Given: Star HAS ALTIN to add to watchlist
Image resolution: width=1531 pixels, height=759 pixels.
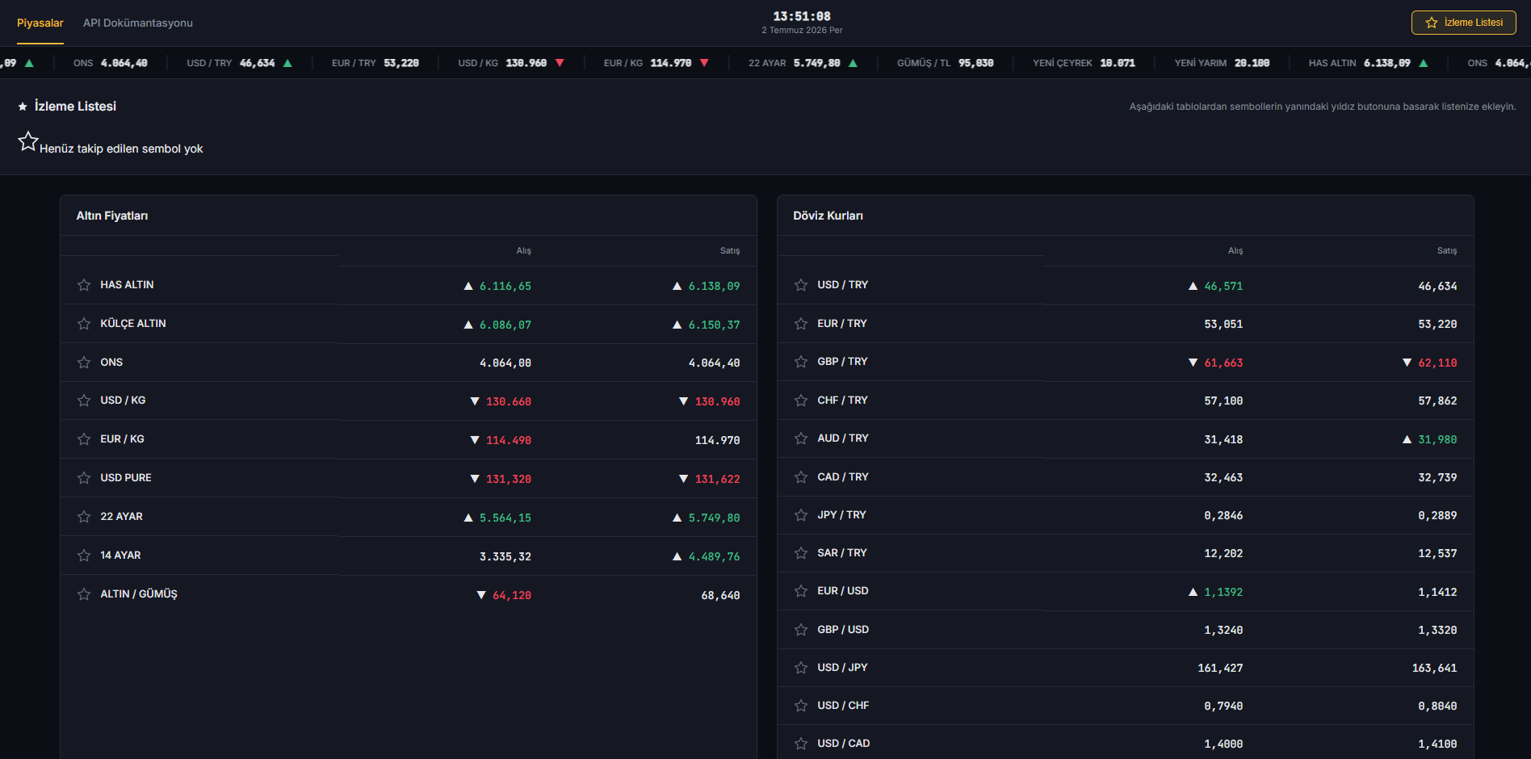Looking at the screenshot, I should pyautogui.click(x=84, y=285).
